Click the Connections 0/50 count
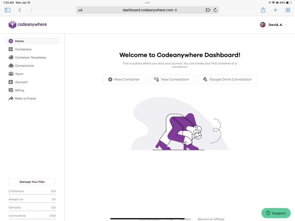 (x=53, y=216)
